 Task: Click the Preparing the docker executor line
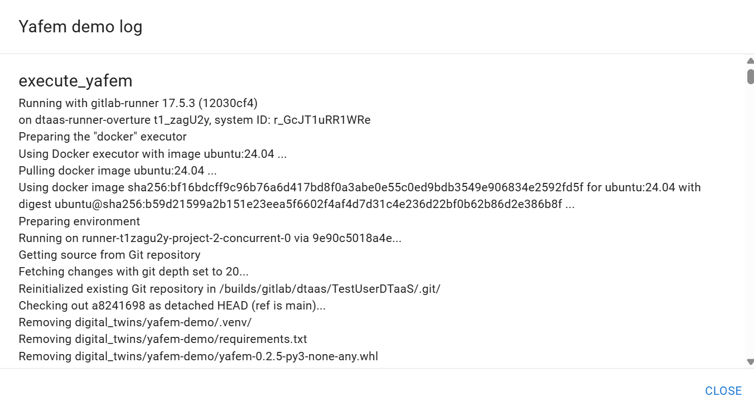103,137
